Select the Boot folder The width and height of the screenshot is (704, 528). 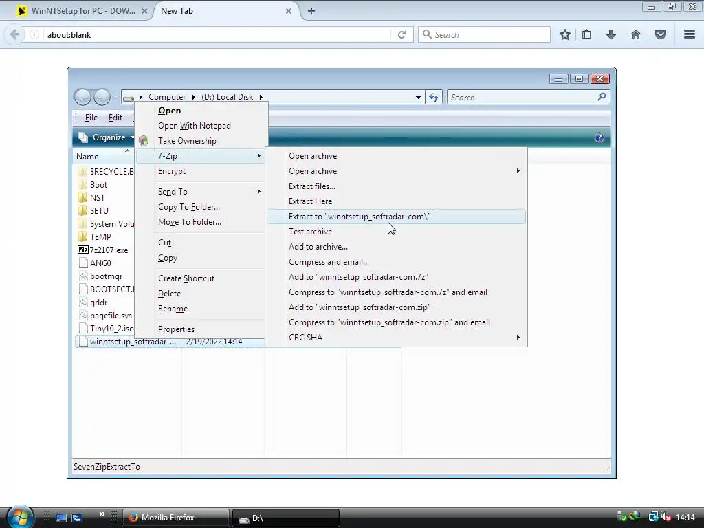click(93, 185)
